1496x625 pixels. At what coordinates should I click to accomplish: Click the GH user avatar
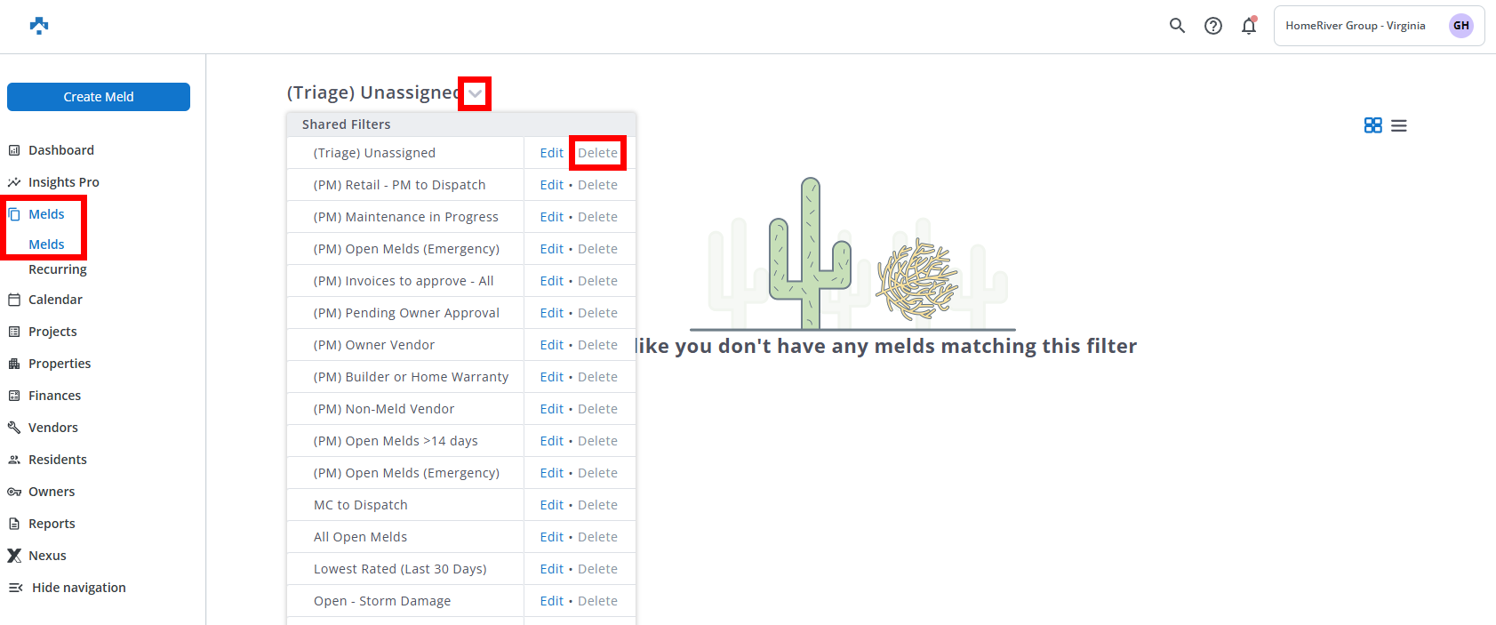click(1460, 26)
